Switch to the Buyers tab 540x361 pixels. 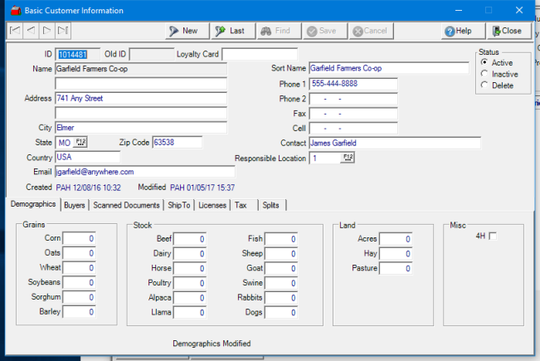pyautogui.click(x=75, y=205)
